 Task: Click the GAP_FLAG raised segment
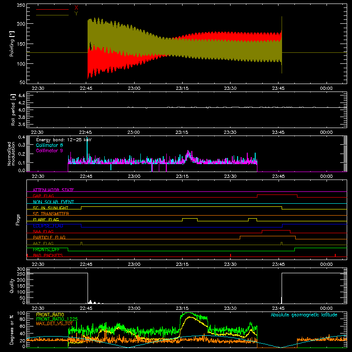point(277,195)
